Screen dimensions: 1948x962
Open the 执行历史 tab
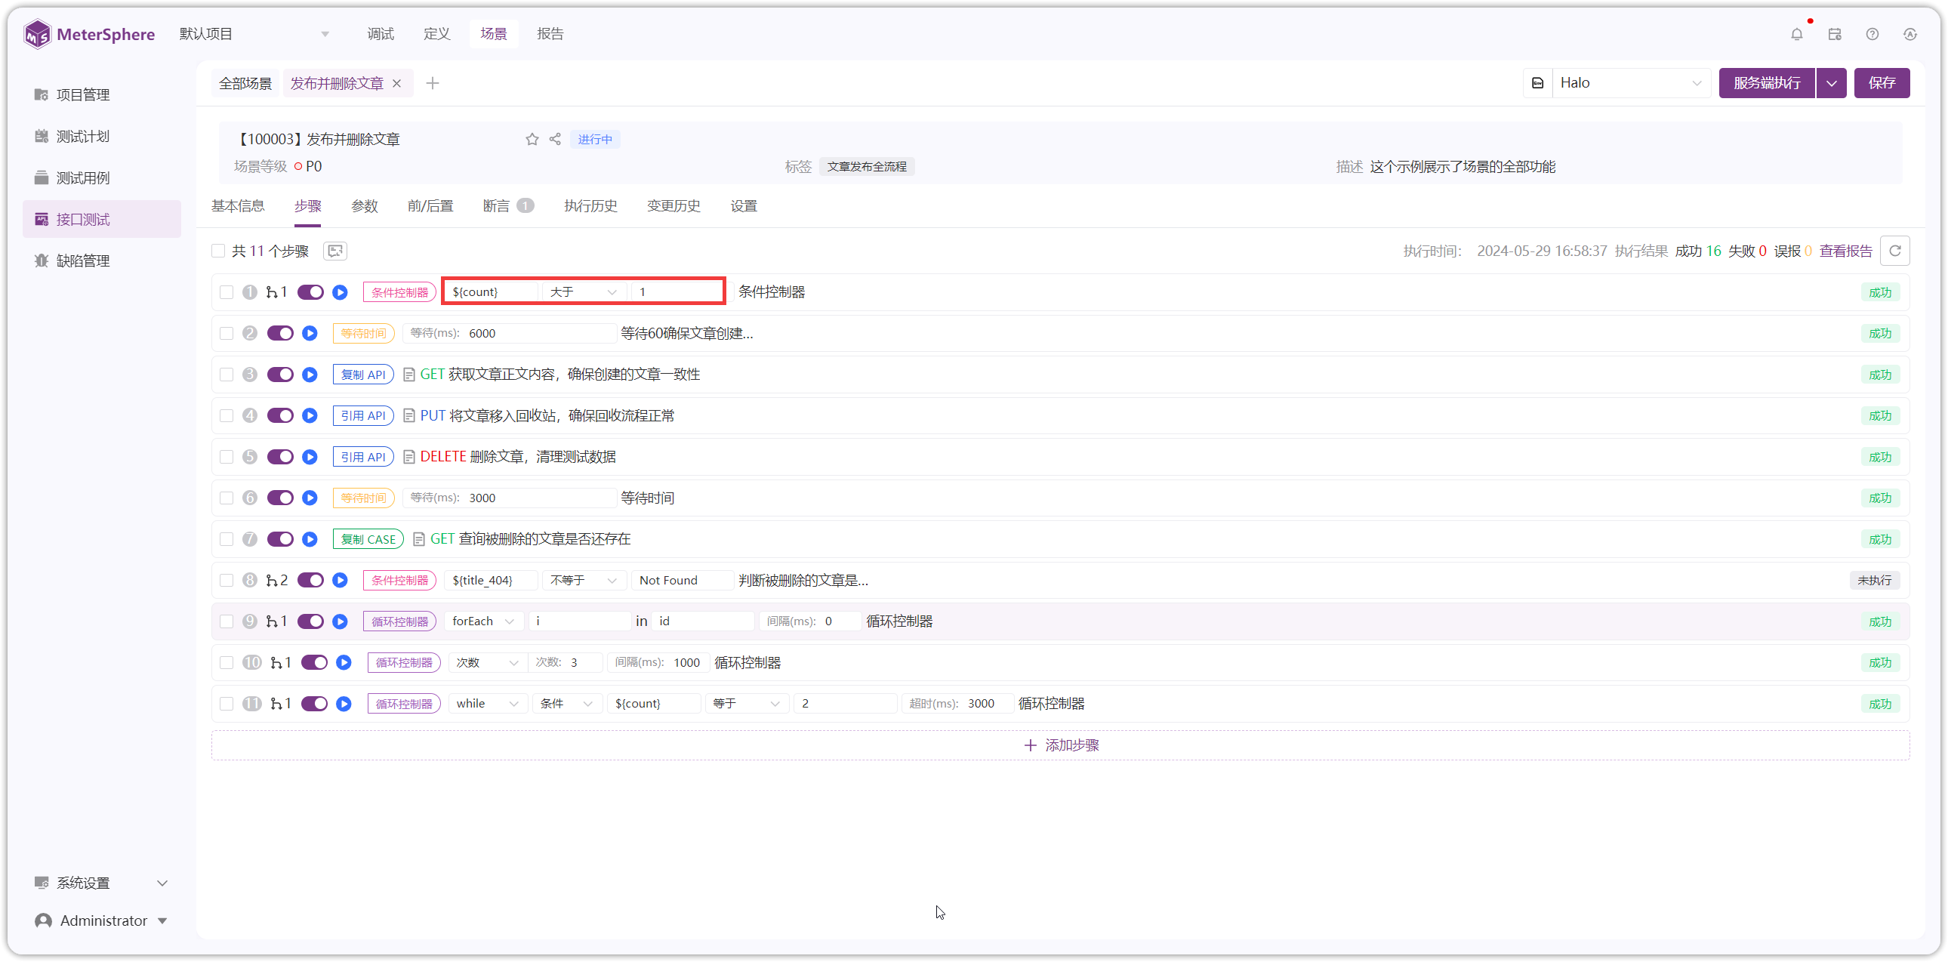click(x=590, y=206)
